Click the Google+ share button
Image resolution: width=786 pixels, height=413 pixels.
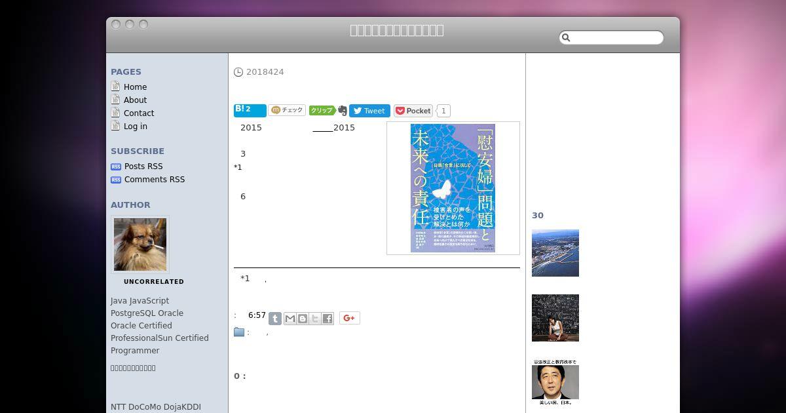click(349, 318)
